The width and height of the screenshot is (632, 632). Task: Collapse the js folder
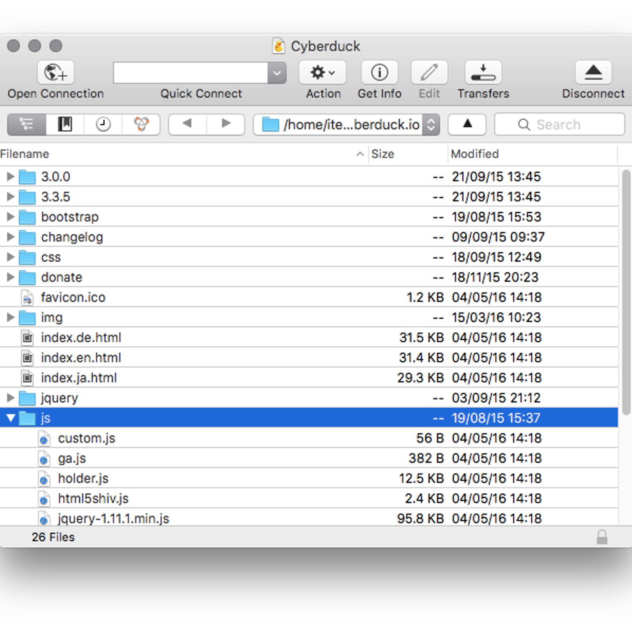point(11,418)
